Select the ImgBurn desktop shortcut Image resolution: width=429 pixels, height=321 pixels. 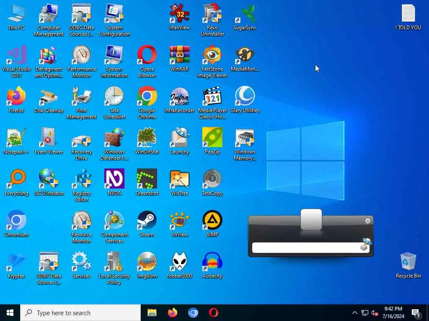(147, 265)
